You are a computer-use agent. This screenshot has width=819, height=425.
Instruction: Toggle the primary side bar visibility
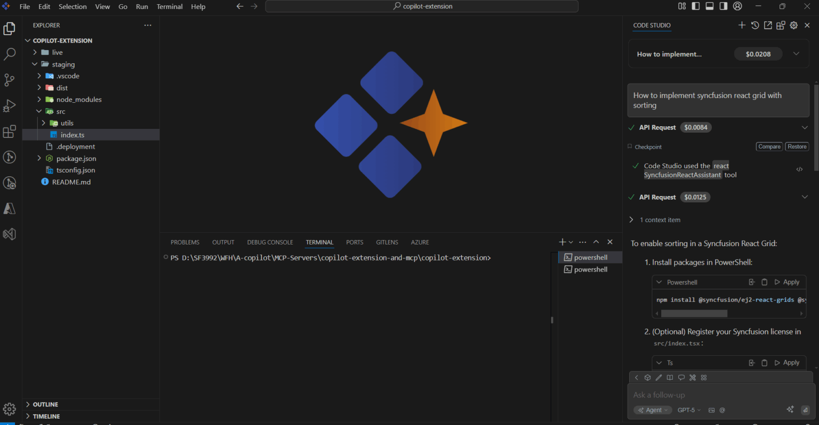pos(696,6)
